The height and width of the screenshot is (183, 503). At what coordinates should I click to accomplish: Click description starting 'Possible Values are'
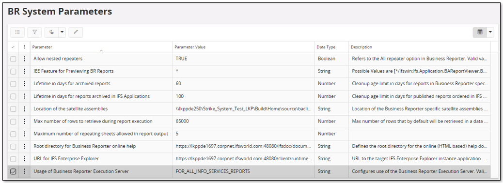point(420,72)
